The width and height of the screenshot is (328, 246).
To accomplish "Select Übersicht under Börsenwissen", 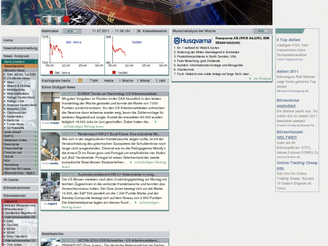I will click(20, 201).
